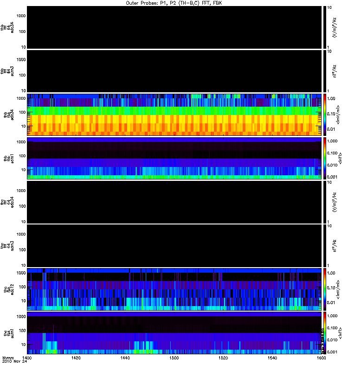The height and width of the screenshot is (371, 348).
Task: Select the thb fbk scm1 spectrogram panel
Action: point(174,158)
